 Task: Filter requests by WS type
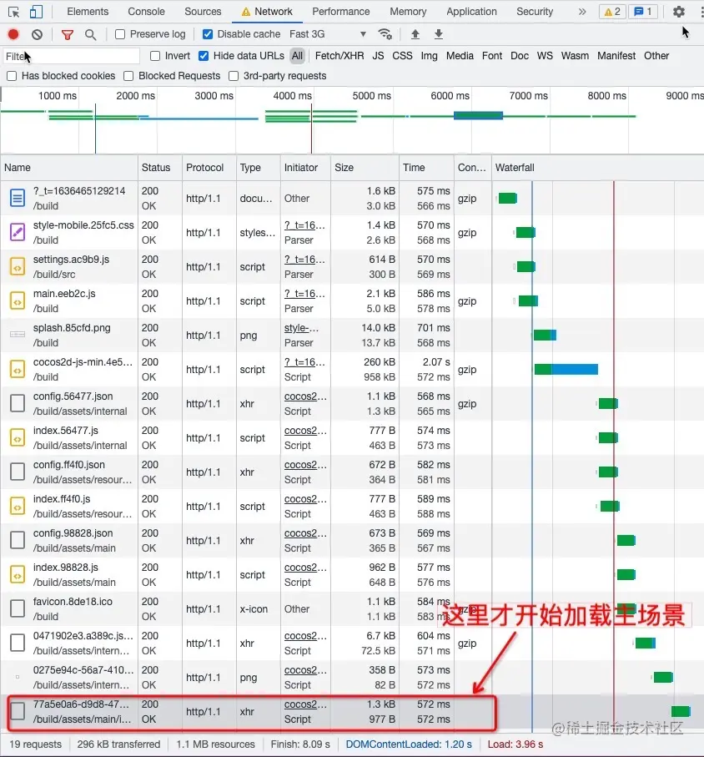click(x=545, y=56)
